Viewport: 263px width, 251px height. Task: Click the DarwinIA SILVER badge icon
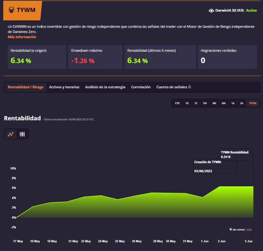211,11
